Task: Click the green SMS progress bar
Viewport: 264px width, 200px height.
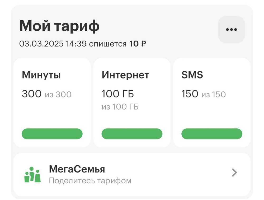Action: [x=212, y=134]
